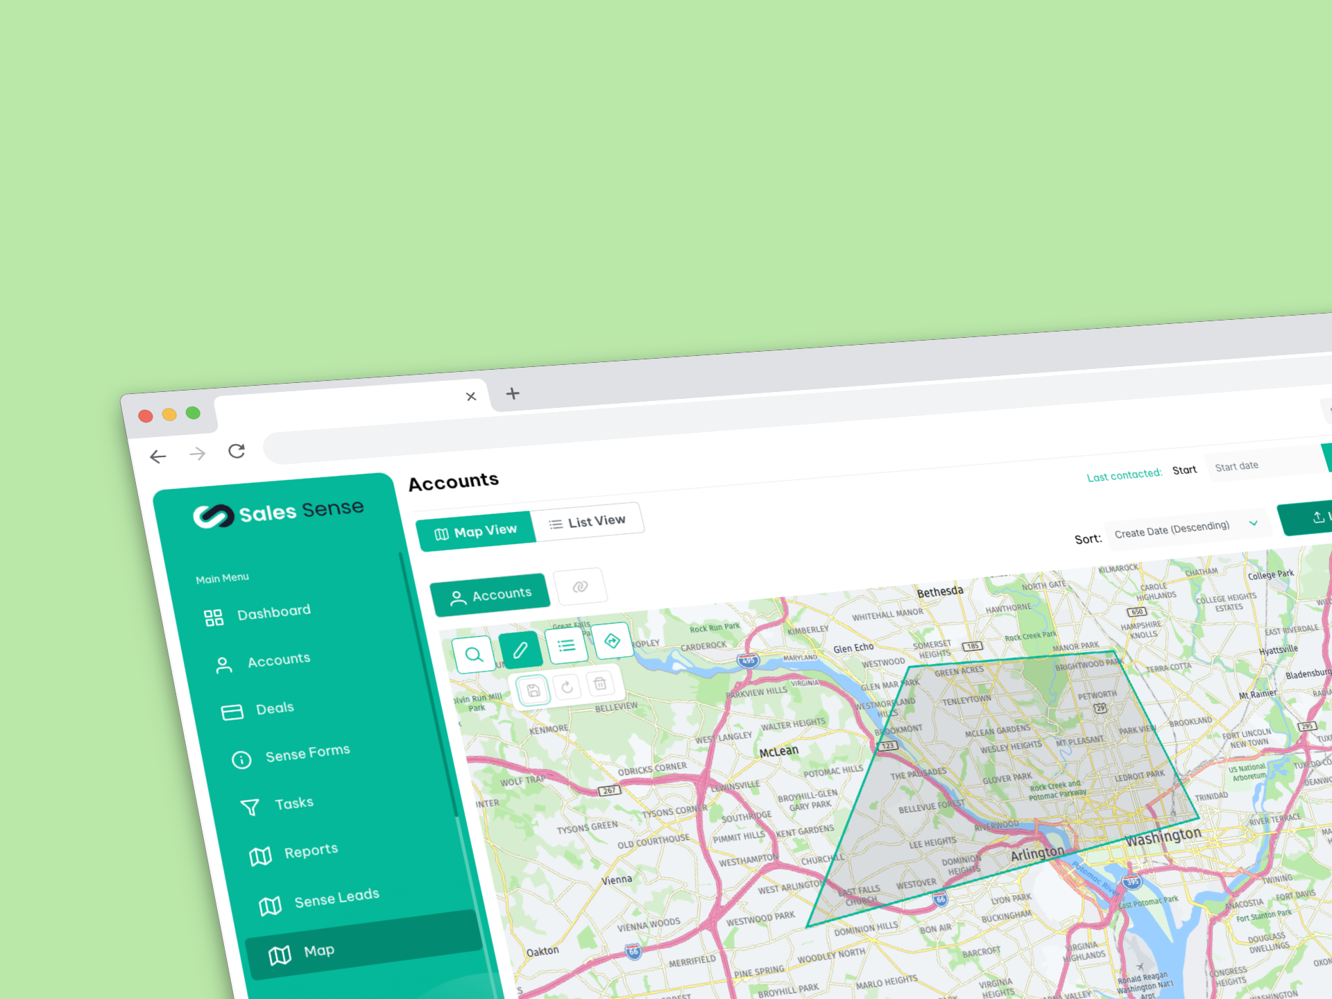The width and height of the screenshot is (1332, 999).
Task: Click the route directions sign icon
Action: (x=612, y=640)
